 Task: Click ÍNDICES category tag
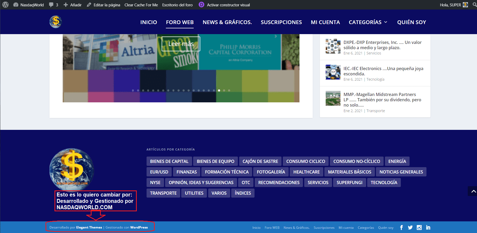[243, 193]
